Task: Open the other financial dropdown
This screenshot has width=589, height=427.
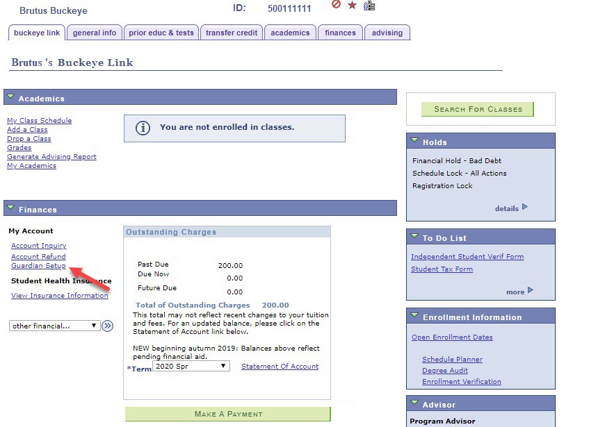Action: click(x=54, y=326)
